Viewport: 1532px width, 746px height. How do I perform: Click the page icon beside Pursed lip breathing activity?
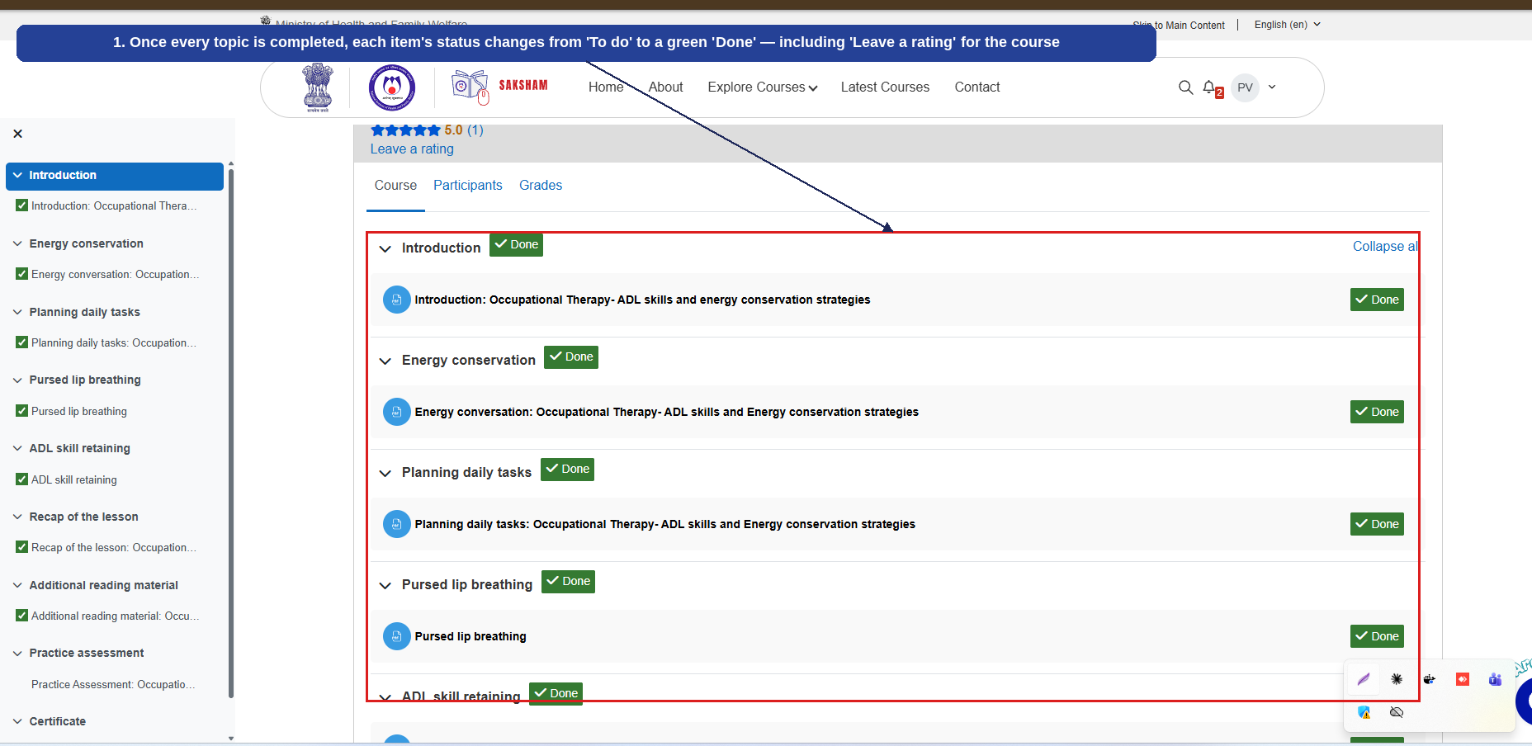[x=397, y=636]
